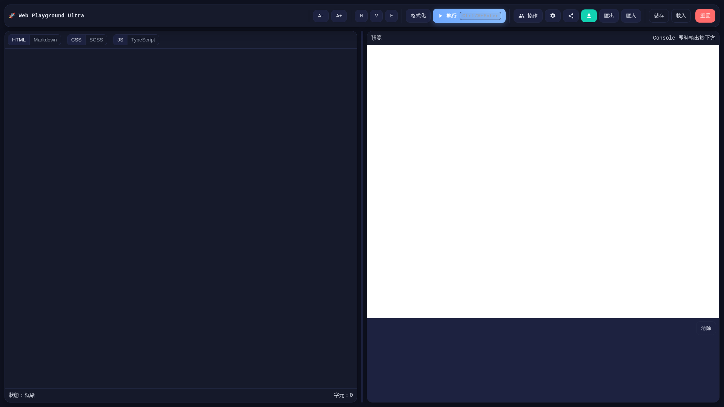Image resolution: width=724 pixels, height=407 pixels.
Task: Select the TypeScript tab
Action: [143, 40]
